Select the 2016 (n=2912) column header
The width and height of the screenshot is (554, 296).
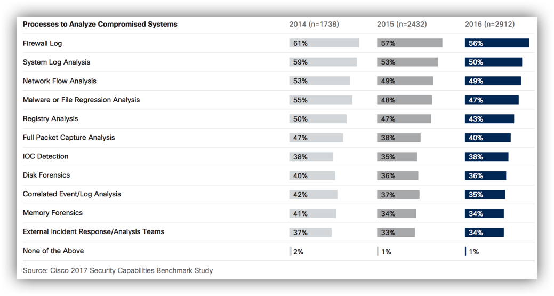pyautogui.click(x=489, y=24)
